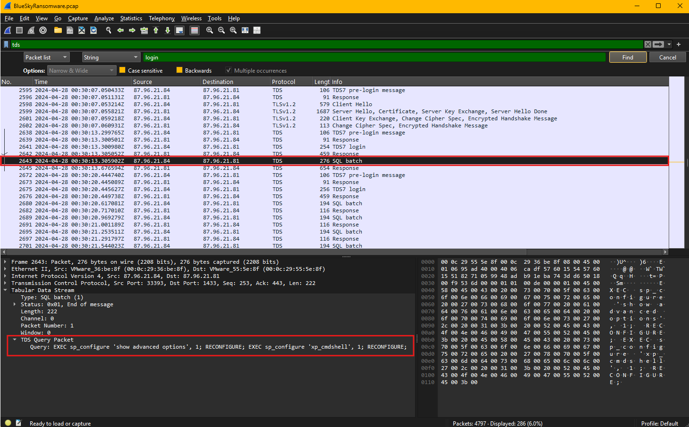
Task: Open the Statistics menu
Action: click(x=131, y=18)
